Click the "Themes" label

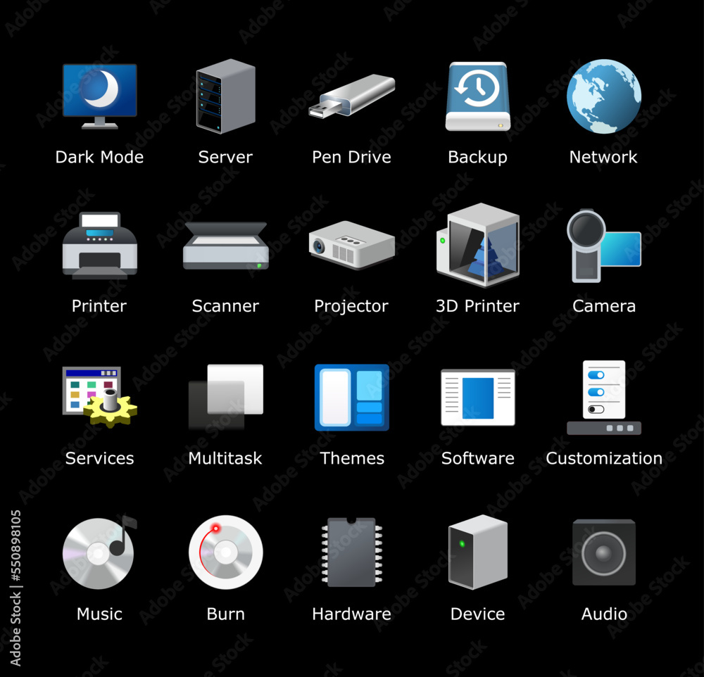352,458
